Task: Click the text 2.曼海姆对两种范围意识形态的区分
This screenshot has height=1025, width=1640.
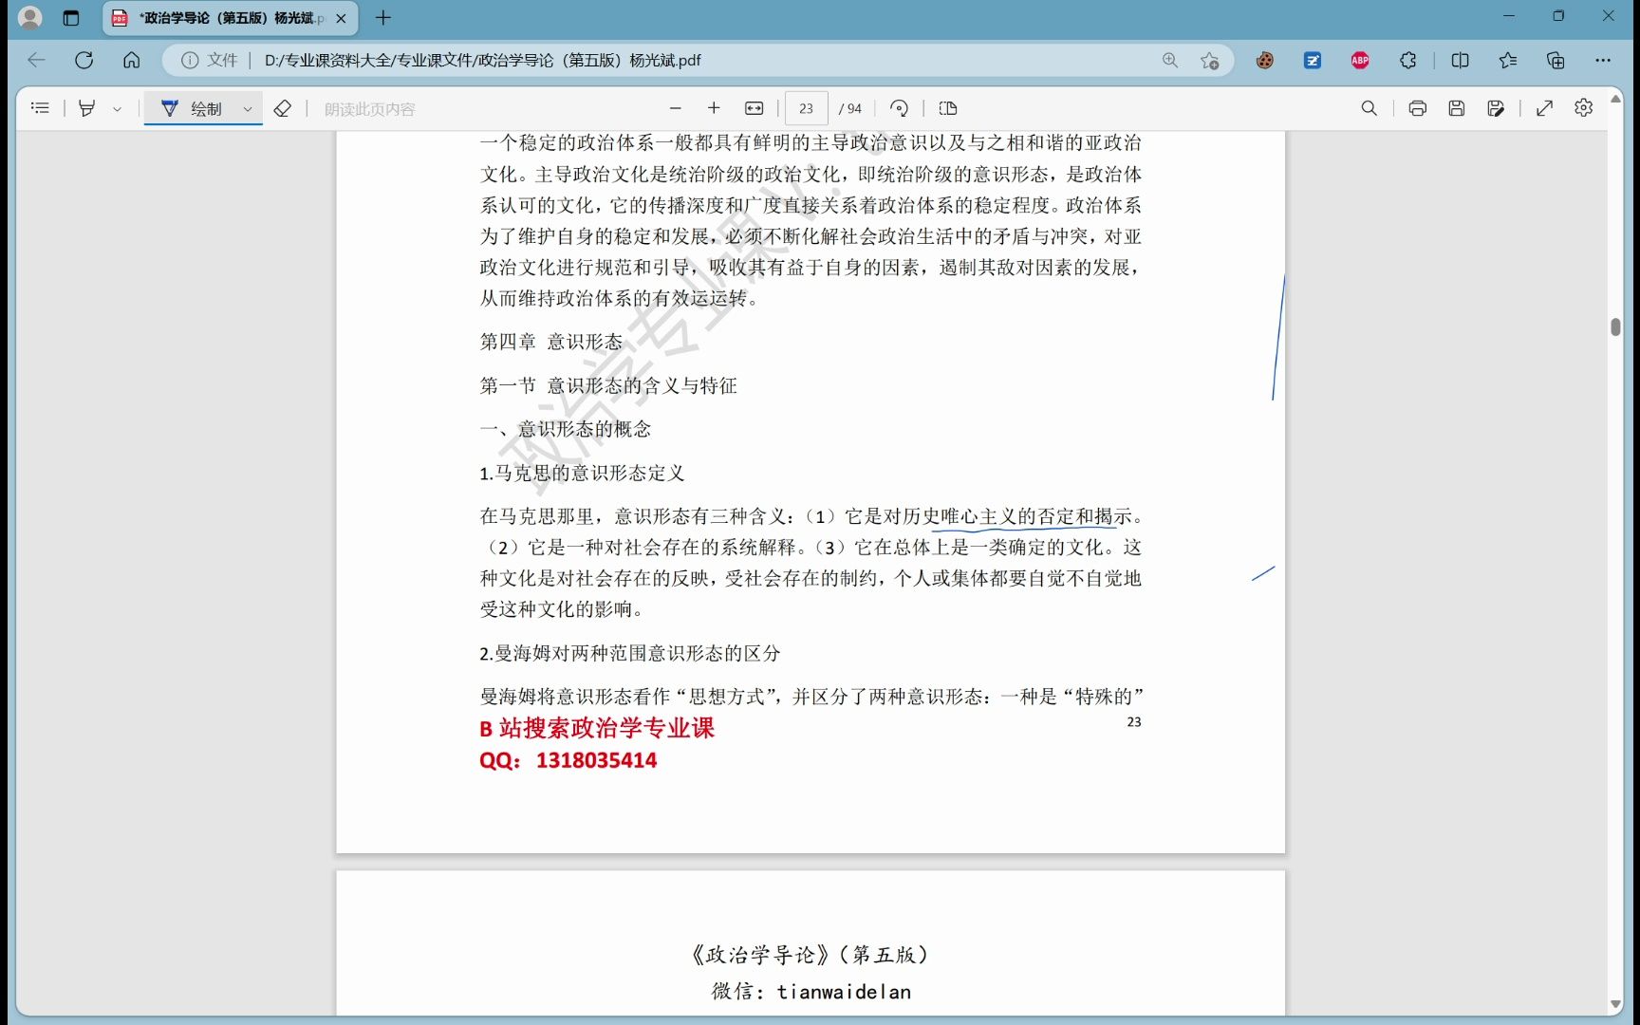Action: point(630,653)
